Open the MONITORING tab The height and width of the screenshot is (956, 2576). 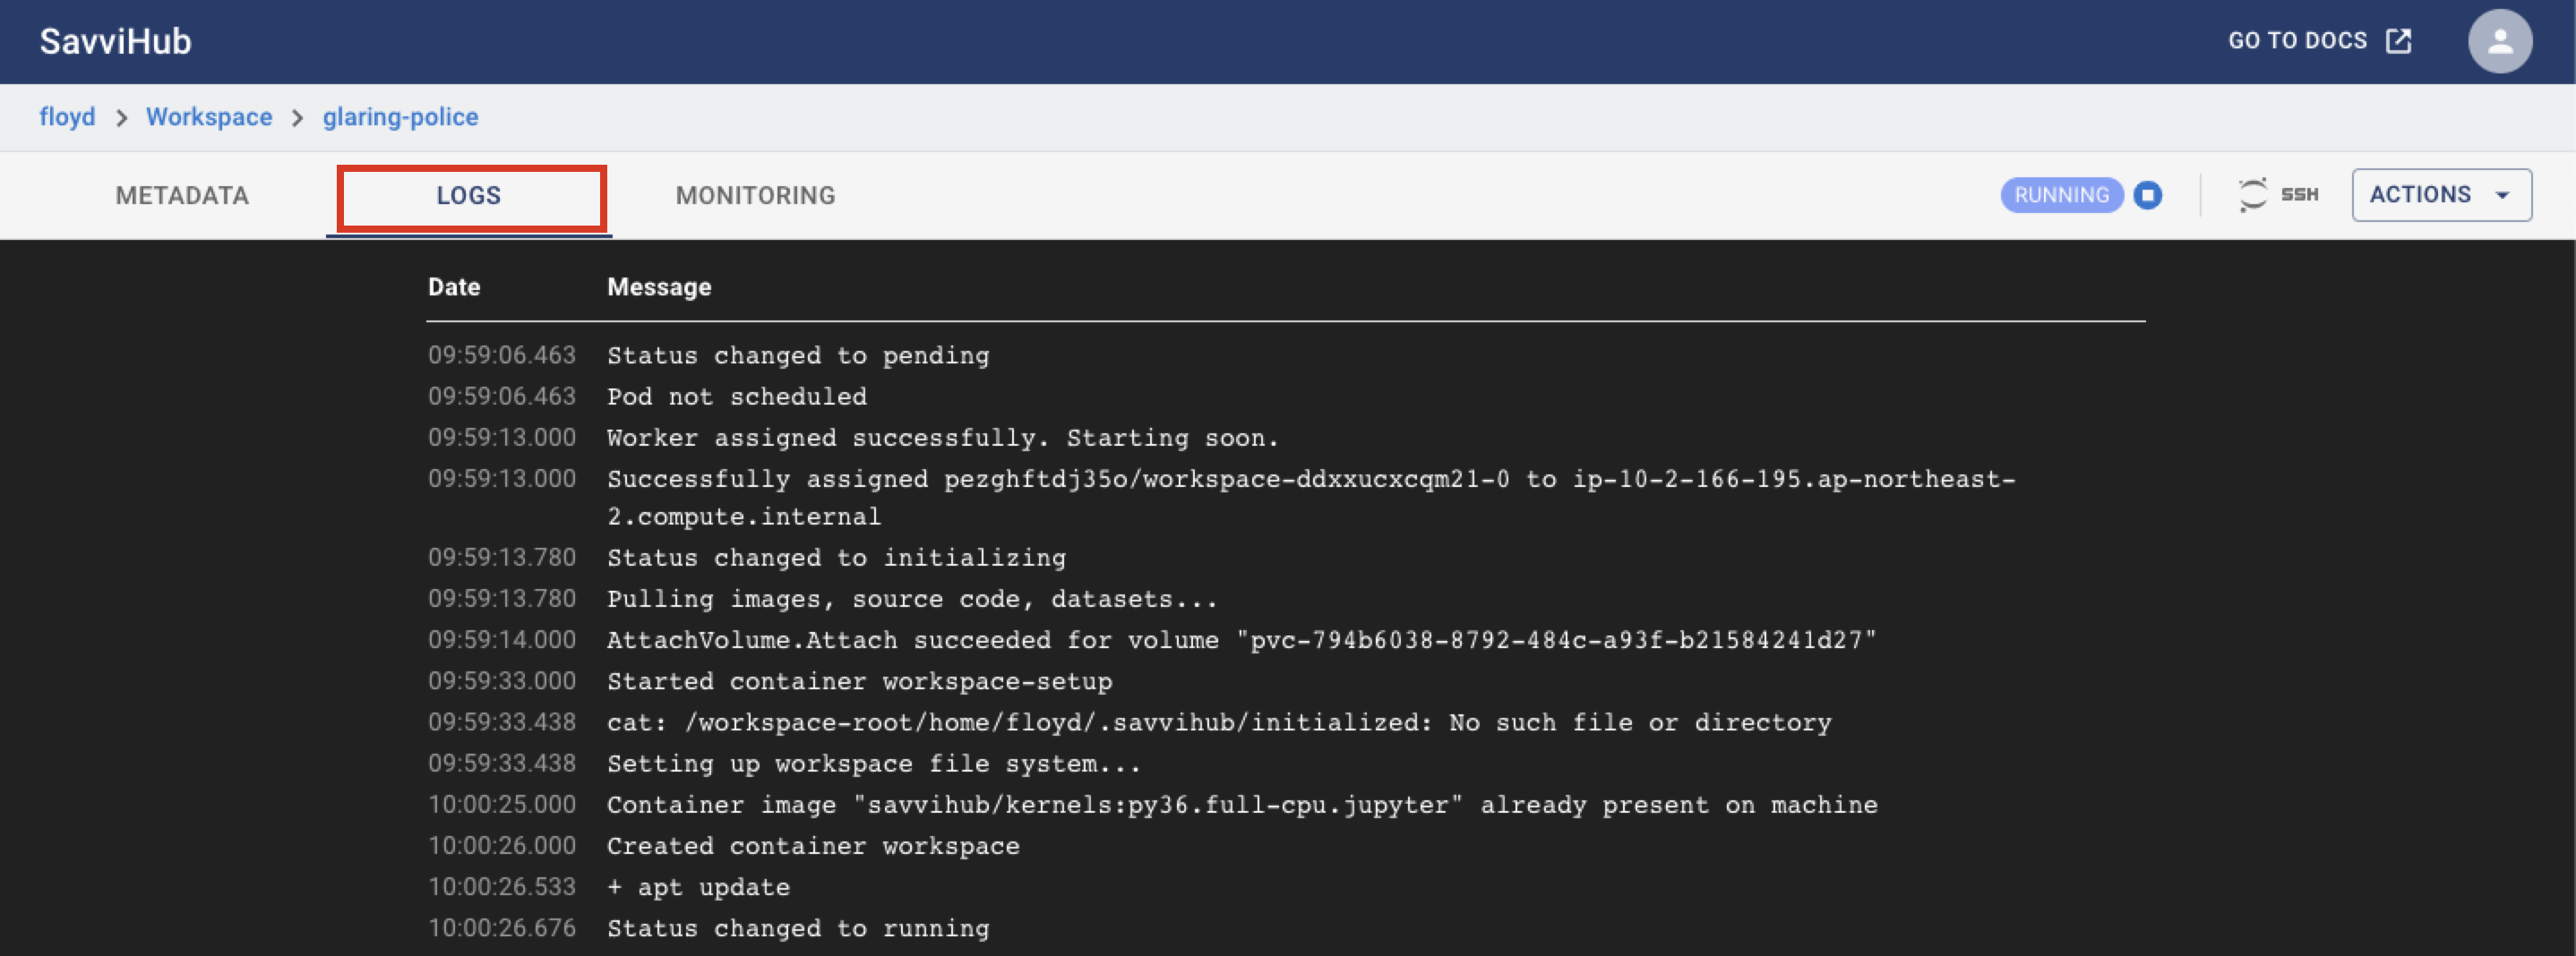click(x=755, y=196)
